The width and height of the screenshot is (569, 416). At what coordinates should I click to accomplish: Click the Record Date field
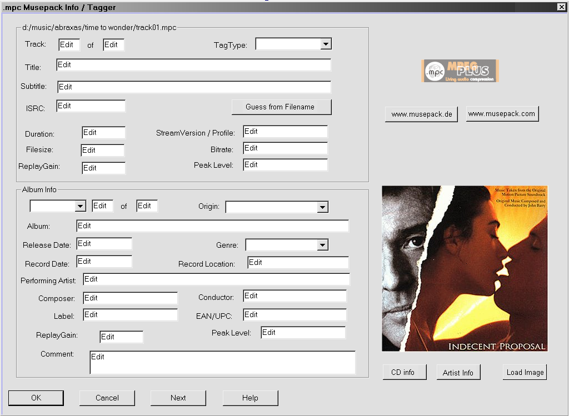[x=104, y=262]
